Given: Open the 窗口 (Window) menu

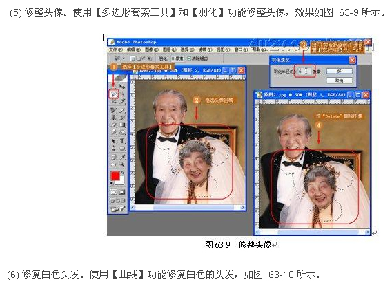Looking at the screenshot, I should pyautogui.click(x=242, y=50).
